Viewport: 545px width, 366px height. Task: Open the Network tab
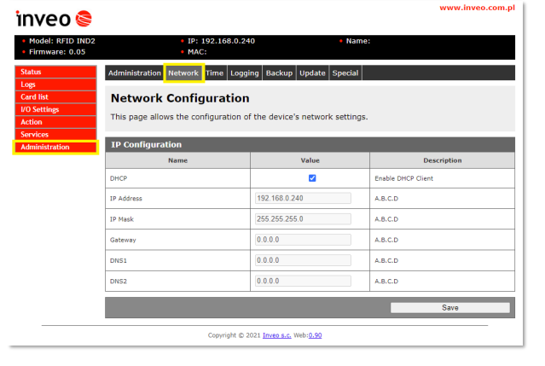[x=183, y=73]
